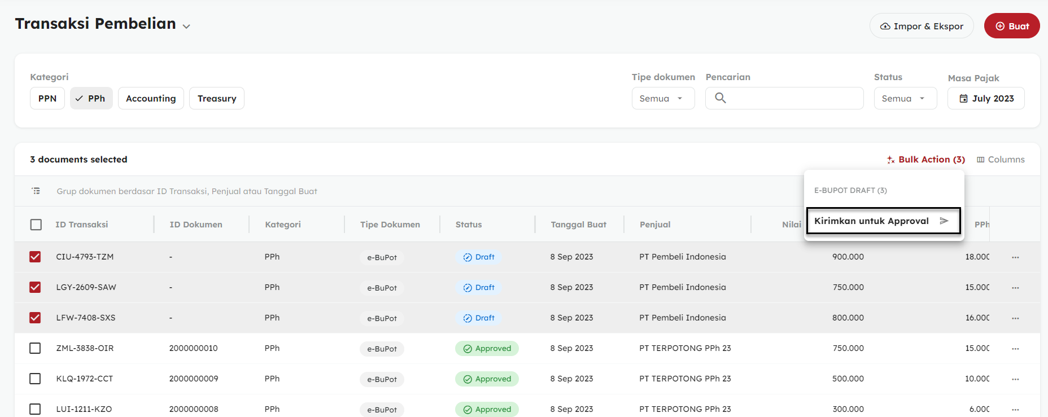
Task: Open three-dot menu for KLQ-1972-CCT row
Action: pos(1015,379)
